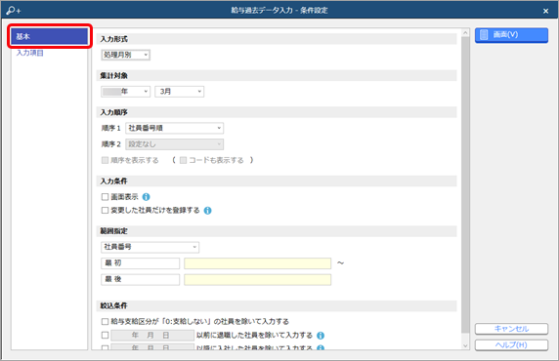Open the 処理月別 input format dropdown

coord(125,55)
